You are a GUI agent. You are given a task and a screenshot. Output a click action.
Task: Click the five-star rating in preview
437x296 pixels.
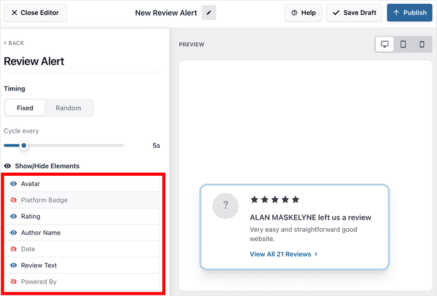(x=275, y=199)
